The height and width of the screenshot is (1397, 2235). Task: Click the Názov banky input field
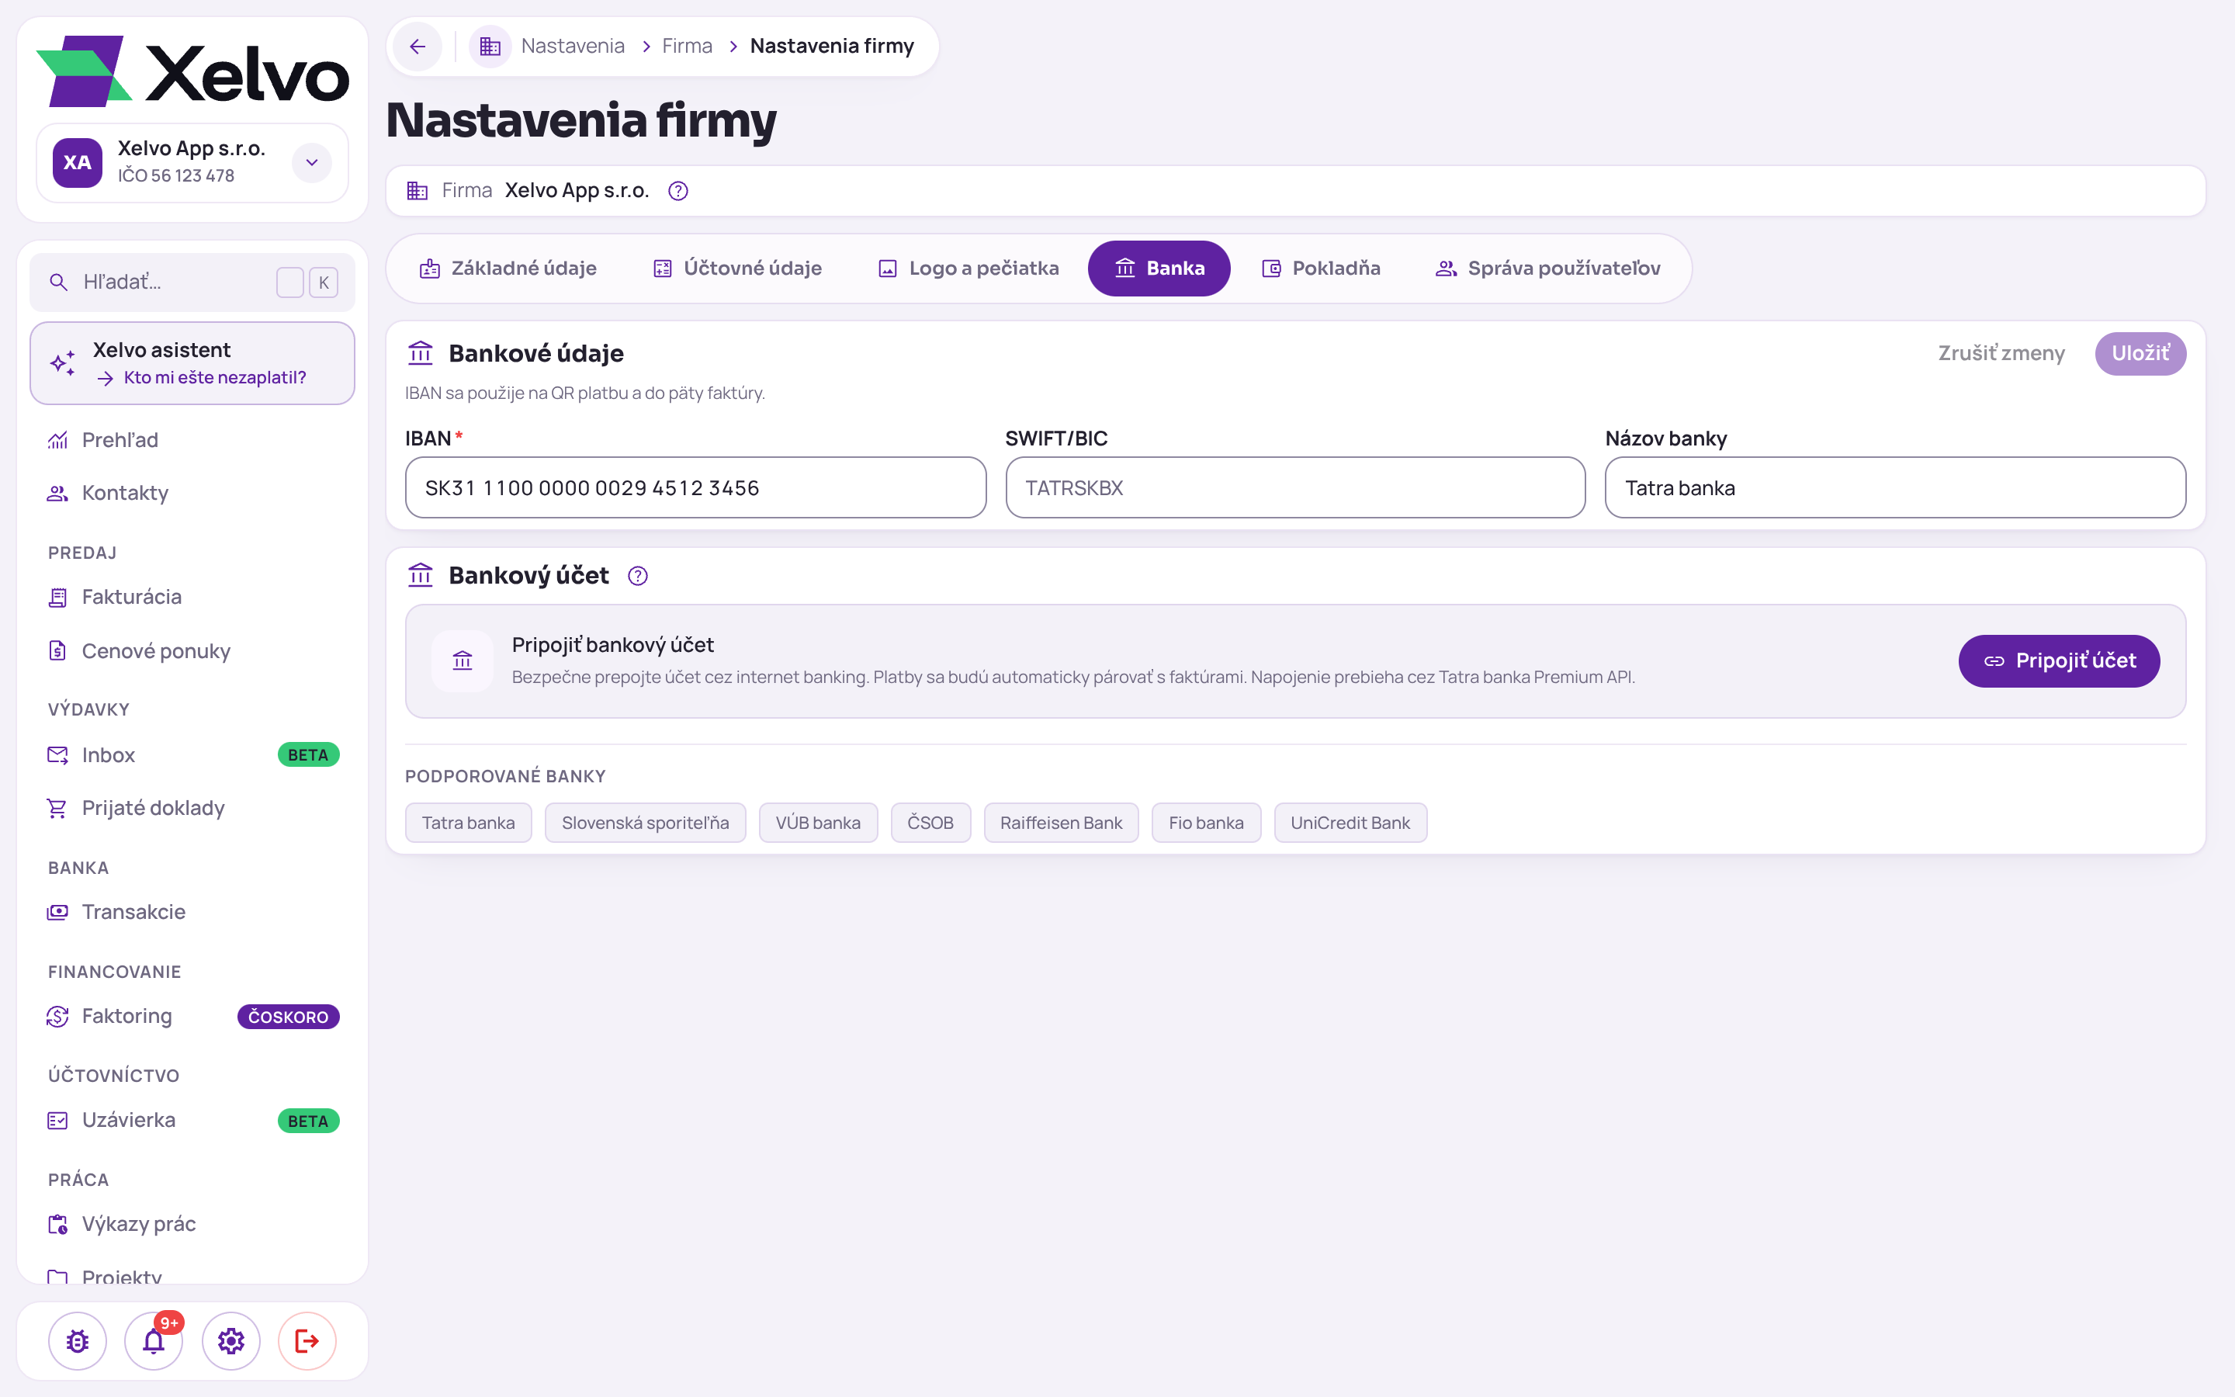pyautogui.click(x=1895, y=488)
